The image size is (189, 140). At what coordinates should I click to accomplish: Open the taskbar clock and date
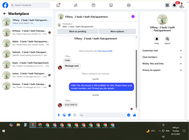coord(176,131)
